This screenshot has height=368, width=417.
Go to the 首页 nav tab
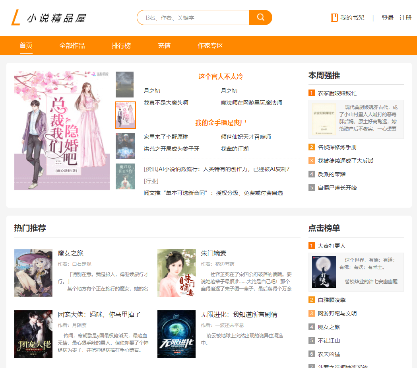coord(26,45)
